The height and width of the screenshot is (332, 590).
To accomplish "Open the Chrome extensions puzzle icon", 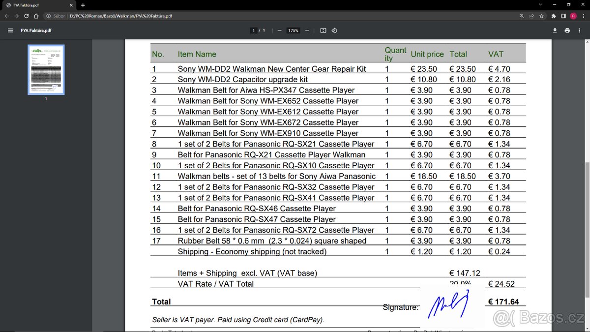I will [554, 16].
